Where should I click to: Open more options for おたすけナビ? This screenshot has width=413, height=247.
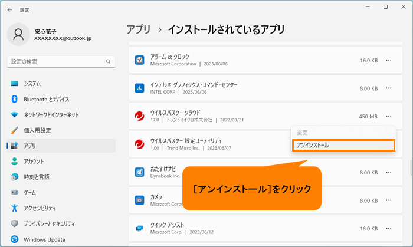click(388, 172)
